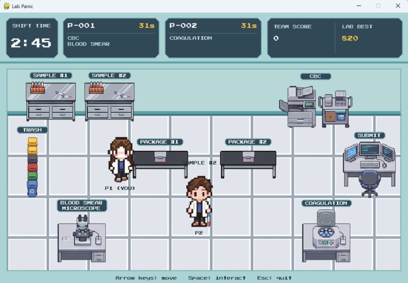408x283 pixels.
Task: Click the box on Package #2 table
Action: tap(248, 157)
